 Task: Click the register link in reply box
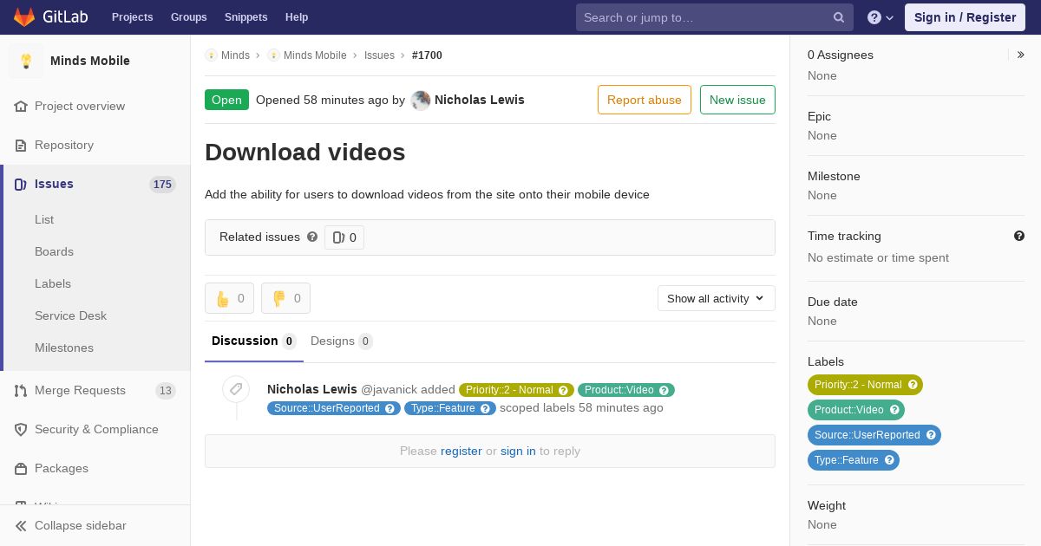462,451
